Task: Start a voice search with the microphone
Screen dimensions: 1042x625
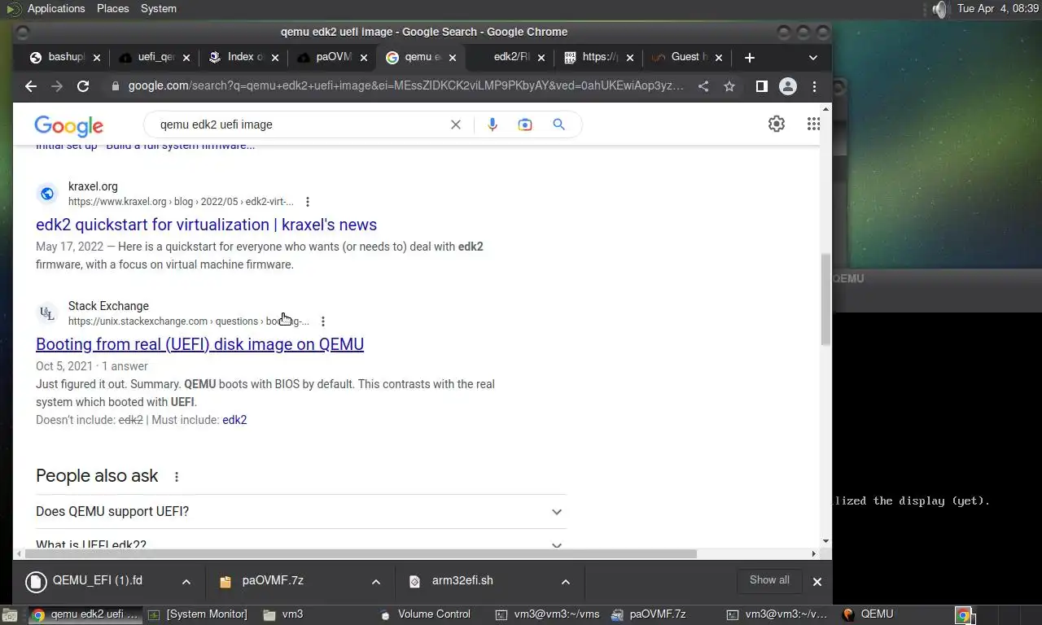Action: [x=492, y=125]
